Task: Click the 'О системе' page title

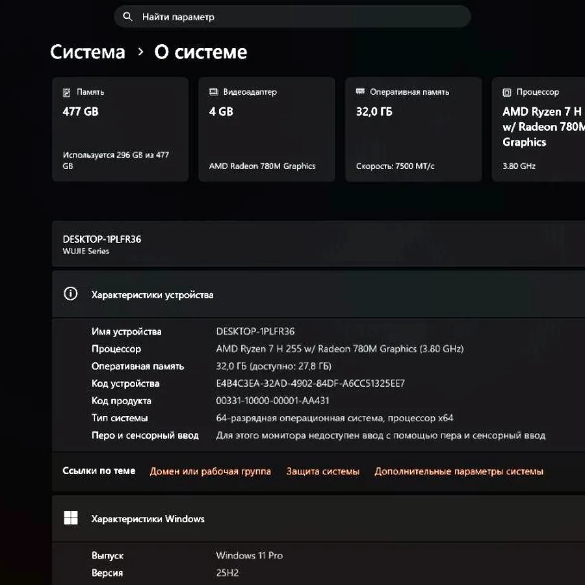Action: [x=201, y=52]
